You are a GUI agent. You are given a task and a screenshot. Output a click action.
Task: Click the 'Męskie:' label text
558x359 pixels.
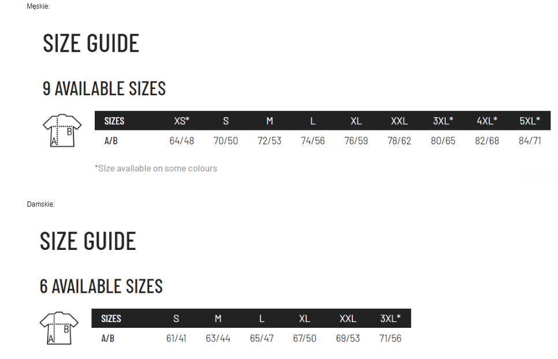38,6
